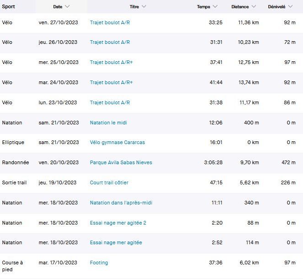Open the Footing run activity
This screenshot has height=279, width=303.
pos(99,263)
